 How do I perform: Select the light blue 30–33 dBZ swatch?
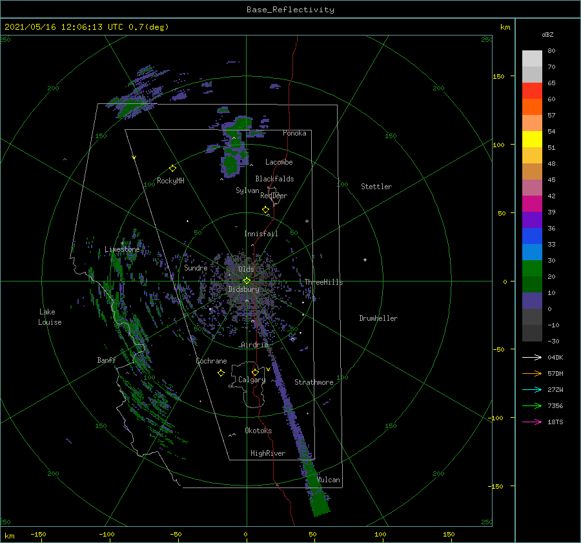point(532,252)
